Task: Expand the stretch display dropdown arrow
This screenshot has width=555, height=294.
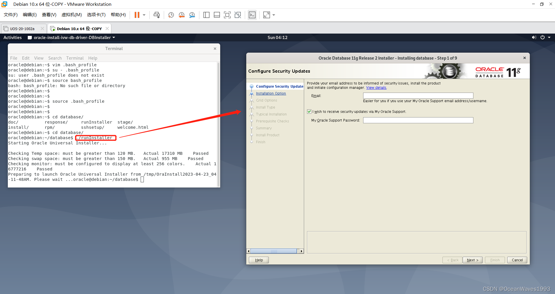Action: coord(274,15)
